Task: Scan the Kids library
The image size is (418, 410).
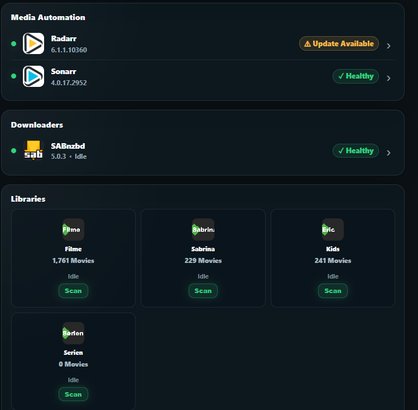Action: pyautogui.click(x=333, y=291)
